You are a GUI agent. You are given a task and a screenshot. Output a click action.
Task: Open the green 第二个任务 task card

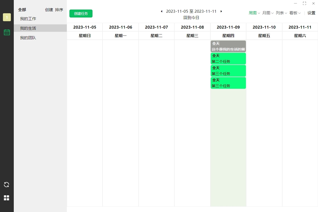228,59
